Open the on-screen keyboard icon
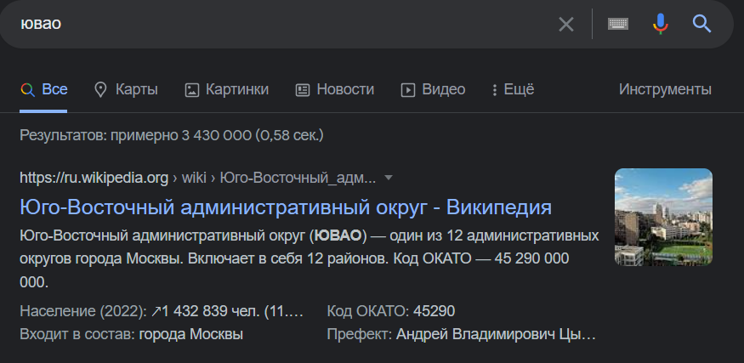The height and width of the screenshot is (363, 744). pyautogui.click(x=618, y=24)
